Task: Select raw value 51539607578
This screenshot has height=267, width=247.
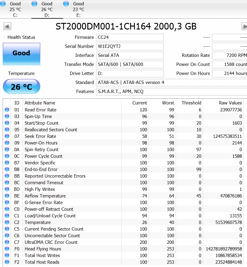Action: (x=229, y=222)
